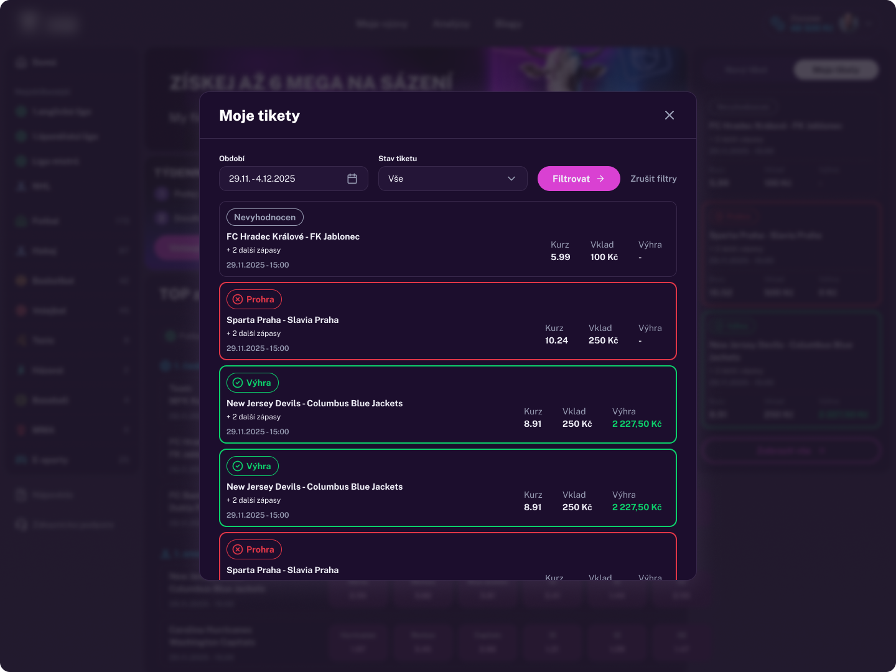Open the calendar picker in Období field
Image resolution: width=896 pixels, height=672 pixels.
pyautogui.click(x=352, y=179)
